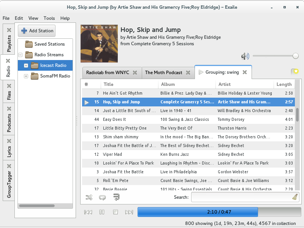Stop playback
304x228 pixels.
click(x=116, y=212)
